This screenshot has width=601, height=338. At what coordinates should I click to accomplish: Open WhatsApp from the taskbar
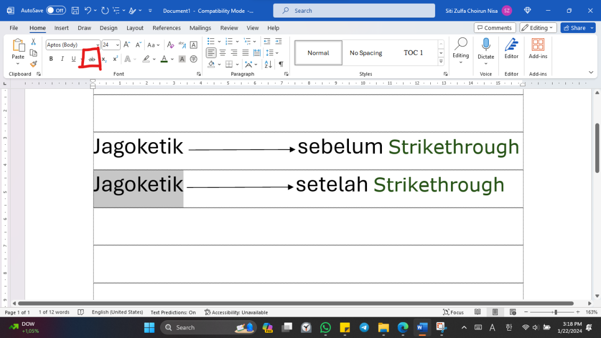tap(325, 327)
